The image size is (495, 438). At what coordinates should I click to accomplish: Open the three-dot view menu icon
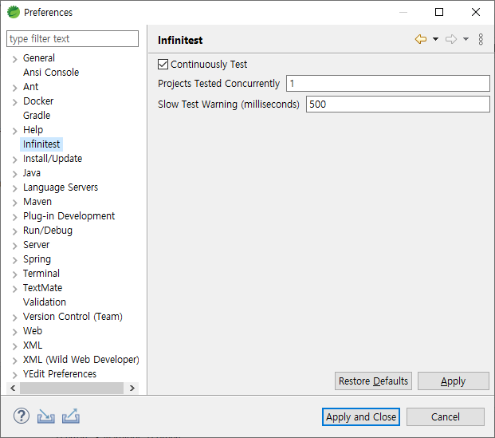pyautogui.click(x=481, y=39)
